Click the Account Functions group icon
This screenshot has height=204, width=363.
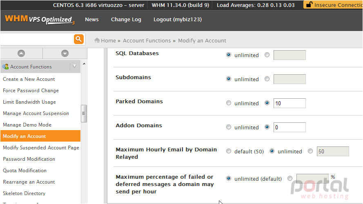(5, 67)
